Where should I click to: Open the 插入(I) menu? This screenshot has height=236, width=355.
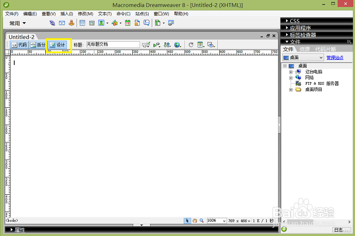[67, 14]
